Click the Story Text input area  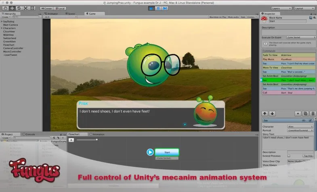click(288, 143)
